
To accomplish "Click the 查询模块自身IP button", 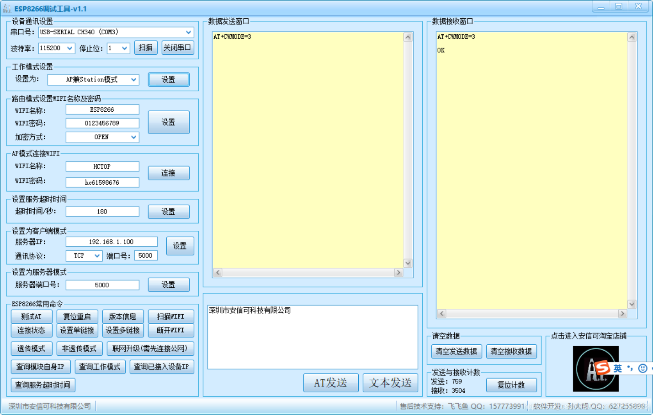I will pos(41,367).
